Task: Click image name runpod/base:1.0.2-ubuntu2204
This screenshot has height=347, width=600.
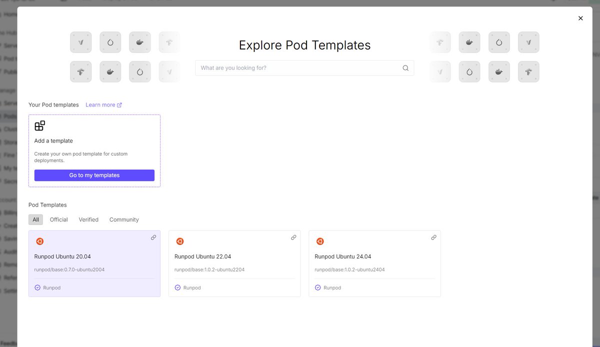Action: pyautogui.click(x=209, y=269)
